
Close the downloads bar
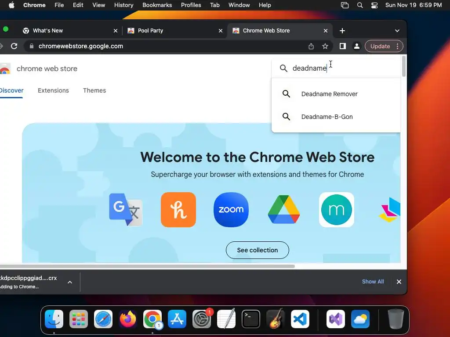coord(399,282)
